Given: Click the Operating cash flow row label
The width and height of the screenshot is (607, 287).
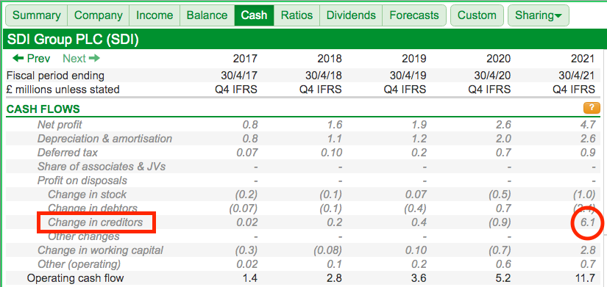Looking at the screenshot, I should pyautogui.click(x=76, y=277).
